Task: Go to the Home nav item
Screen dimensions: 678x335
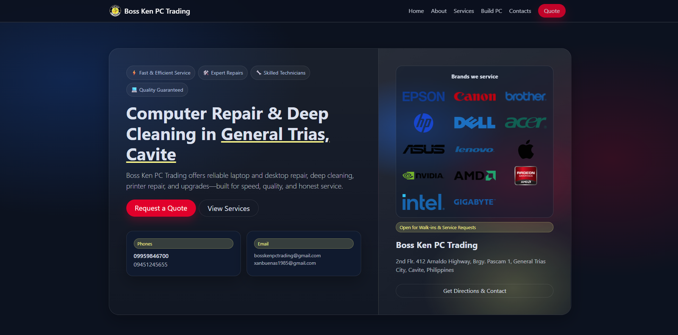Action: [x=416, y=11]
